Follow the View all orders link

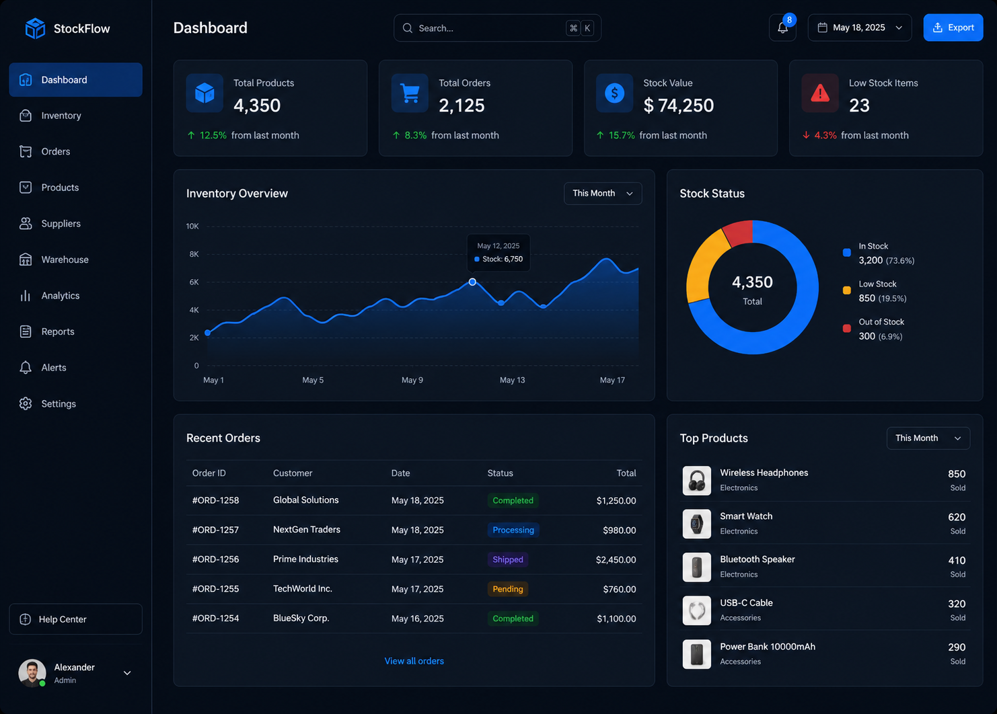(414, 661)
